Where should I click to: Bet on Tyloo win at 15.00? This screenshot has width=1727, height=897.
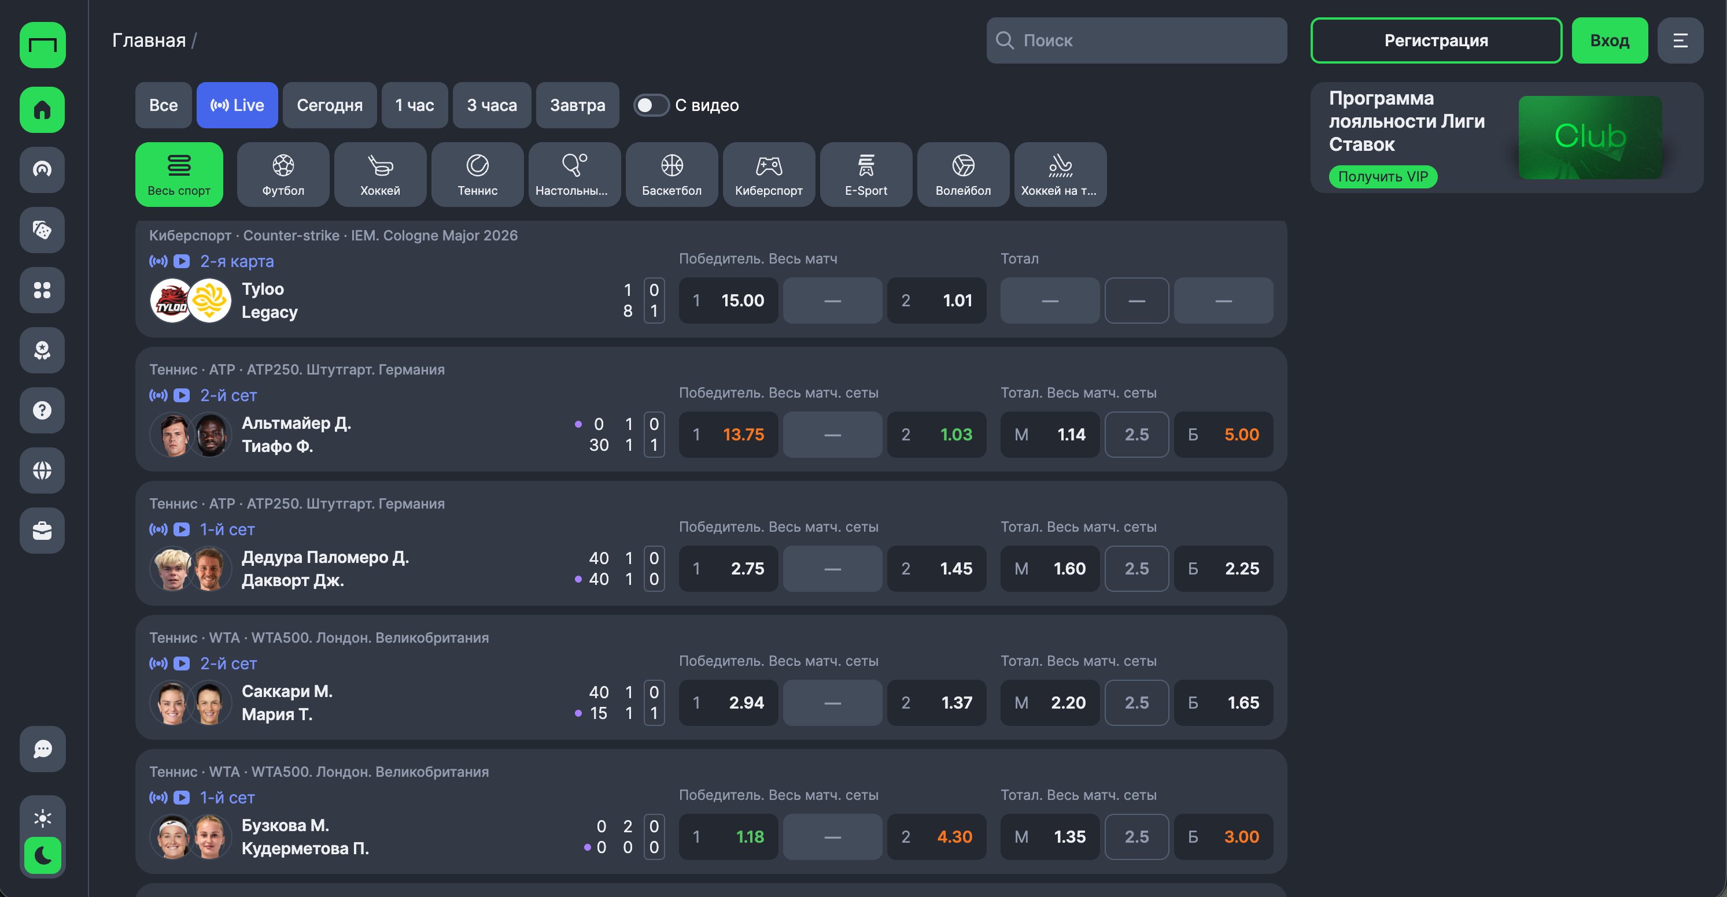728,301
